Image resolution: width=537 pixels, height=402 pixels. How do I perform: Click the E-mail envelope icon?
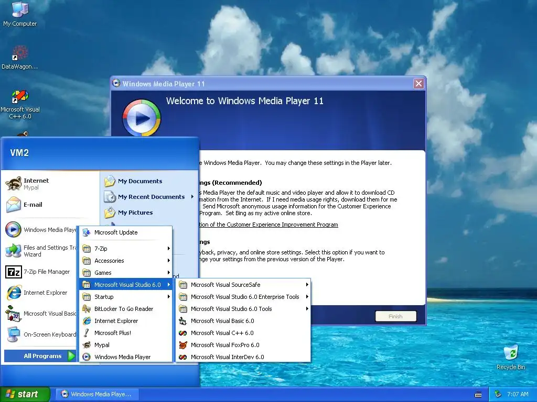click(14, 205)
